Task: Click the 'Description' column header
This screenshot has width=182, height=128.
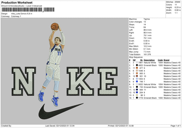Action: [x=149, y=60]
